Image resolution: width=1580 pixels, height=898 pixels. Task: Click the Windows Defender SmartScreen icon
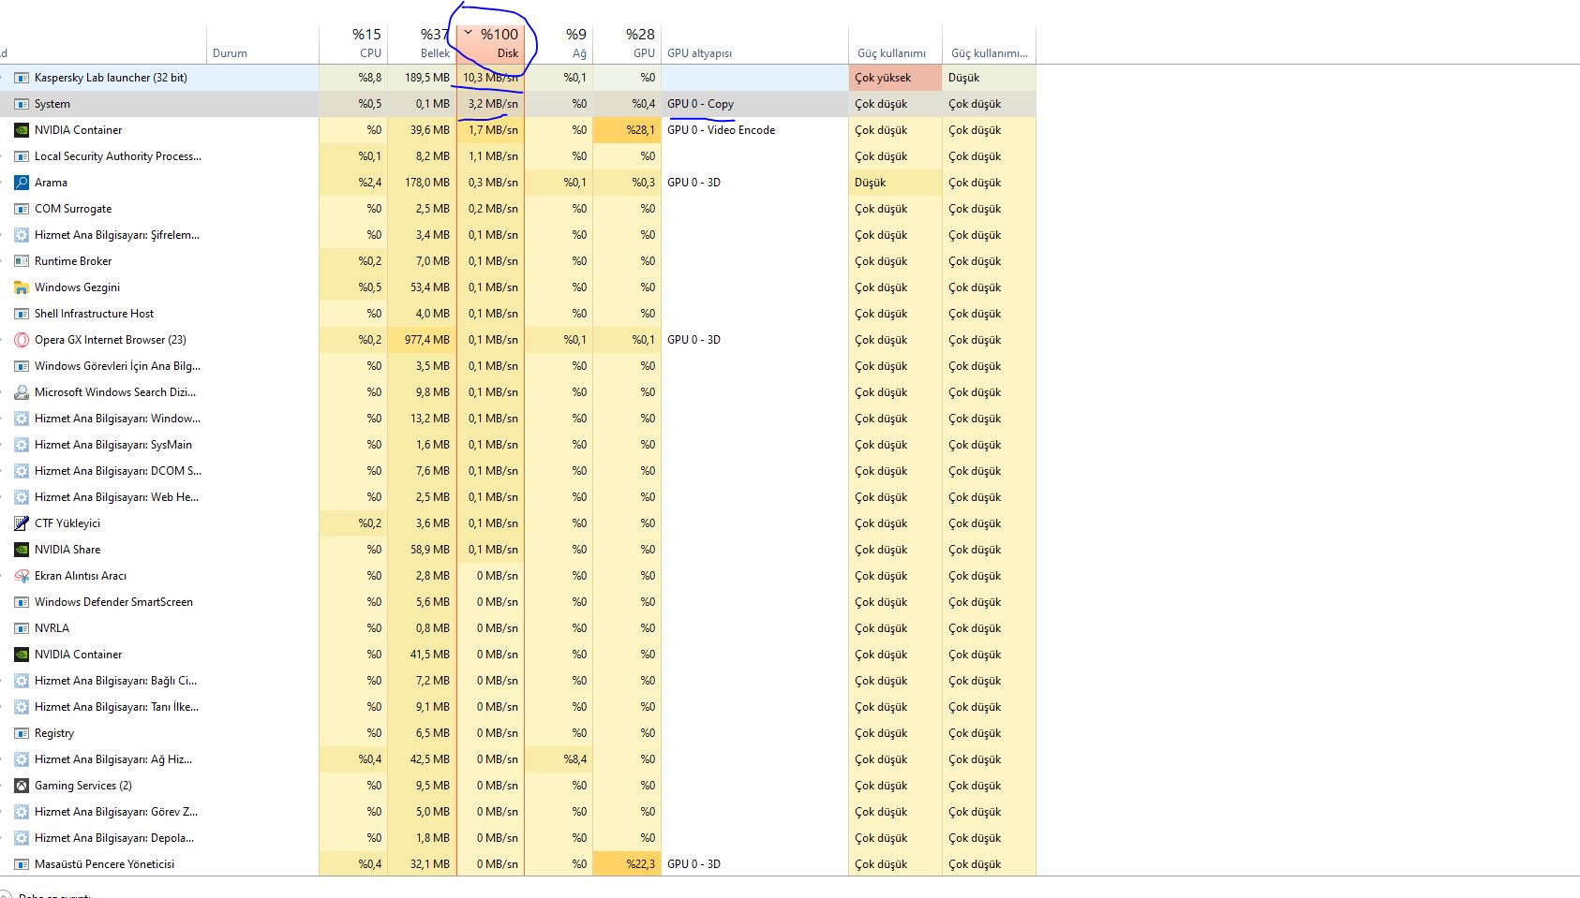(x=22, y=602)
